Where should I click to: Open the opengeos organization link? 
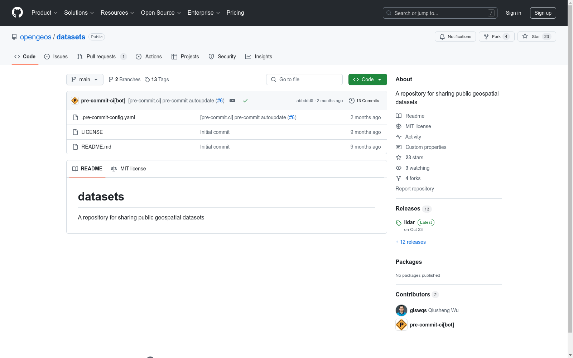(x=36, y=37)
